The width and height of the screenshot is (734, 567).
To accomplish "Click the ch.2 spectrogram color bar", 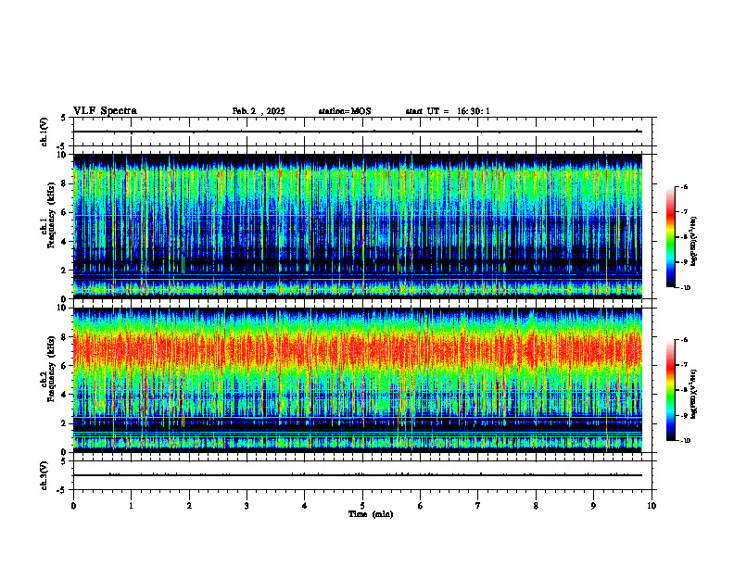I will (x=671, y=390).
